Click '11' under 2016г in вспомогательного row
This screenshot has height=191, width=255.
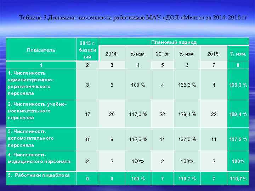pos(214,139)
